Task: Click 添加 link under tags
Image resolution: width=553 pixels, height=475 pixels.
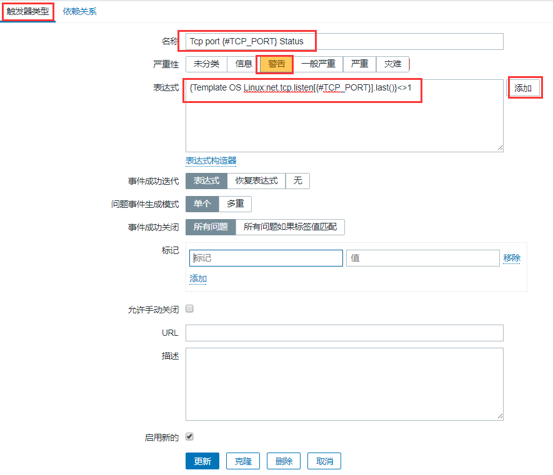Action: pyautogui.click(x=198, y=279)
